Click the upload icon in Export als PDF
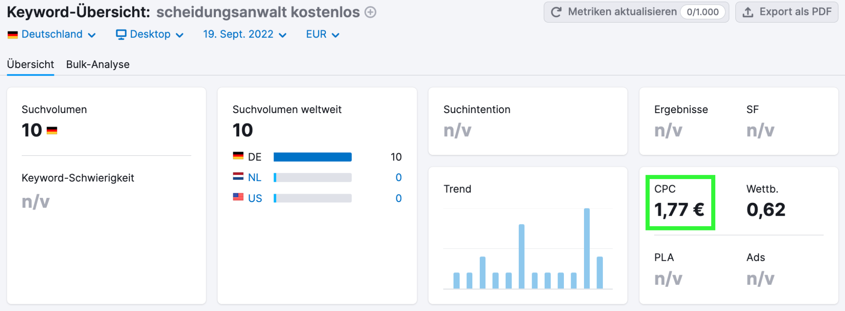 tap(748, 12)
